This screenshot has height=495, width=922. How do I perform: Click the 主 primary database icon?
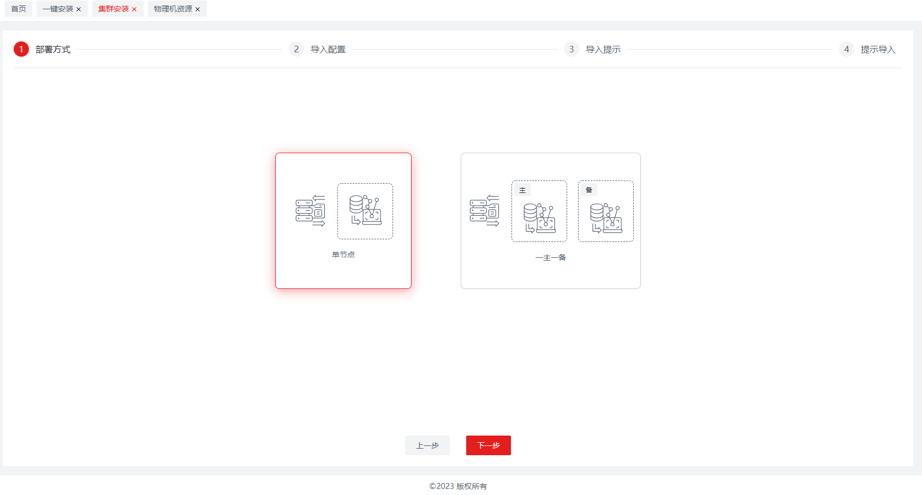(539, 218)
